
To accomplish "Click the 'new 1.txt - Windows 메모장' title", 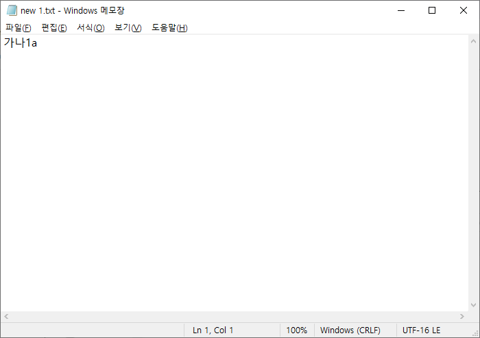I will [73, 11].
